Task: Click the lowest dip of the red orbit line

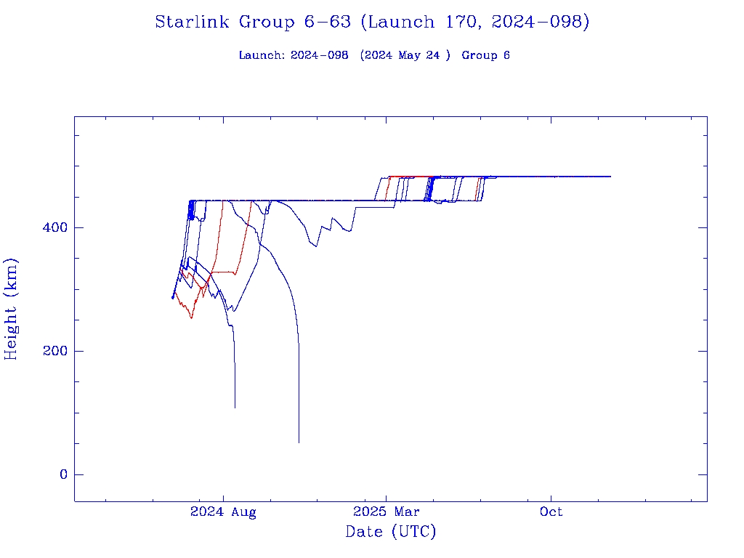Action: (192, 318)
